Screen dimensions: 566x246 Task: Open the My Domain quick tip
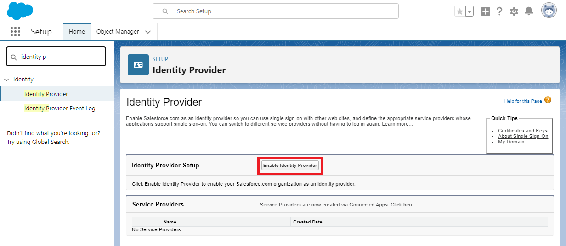[511, 142]
